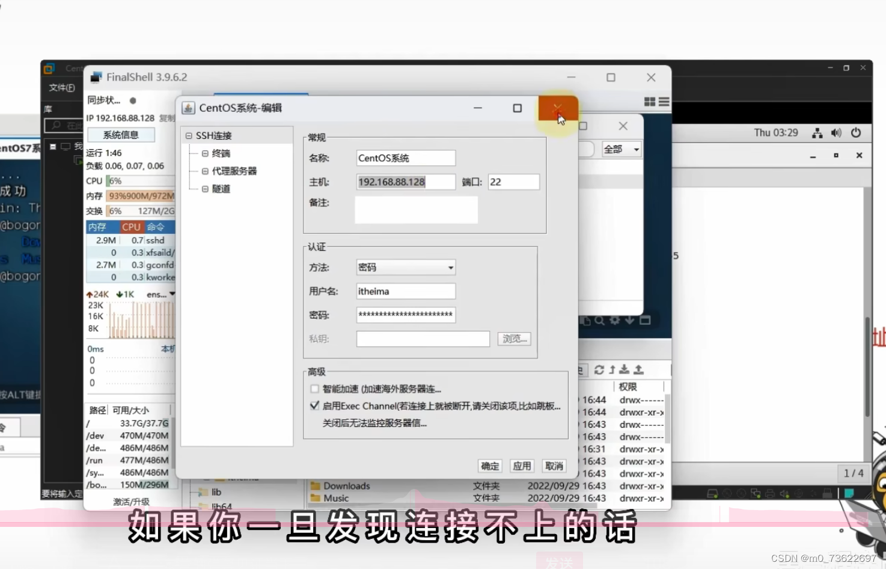Click the terminal fullscreen window icon

[645, 321]
